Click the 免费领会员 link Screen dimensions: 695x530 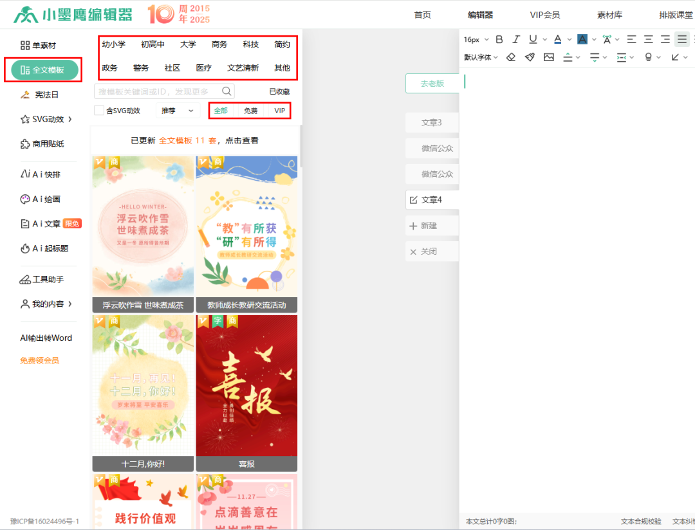click(x=39, y=360)
